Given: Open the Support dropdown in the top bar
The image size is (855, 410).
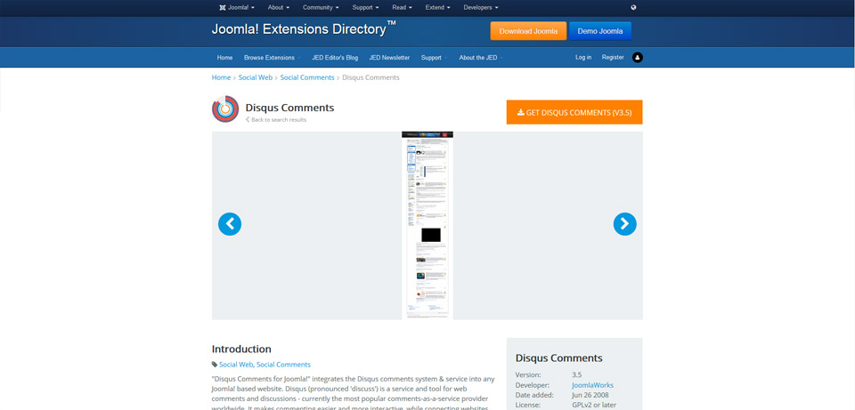Looking at the screenshot, I should coord(365,8).
